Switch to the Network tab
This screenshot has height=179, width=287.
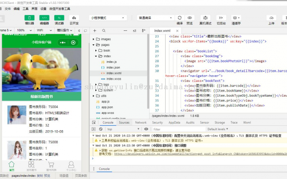tap(140, 122)
